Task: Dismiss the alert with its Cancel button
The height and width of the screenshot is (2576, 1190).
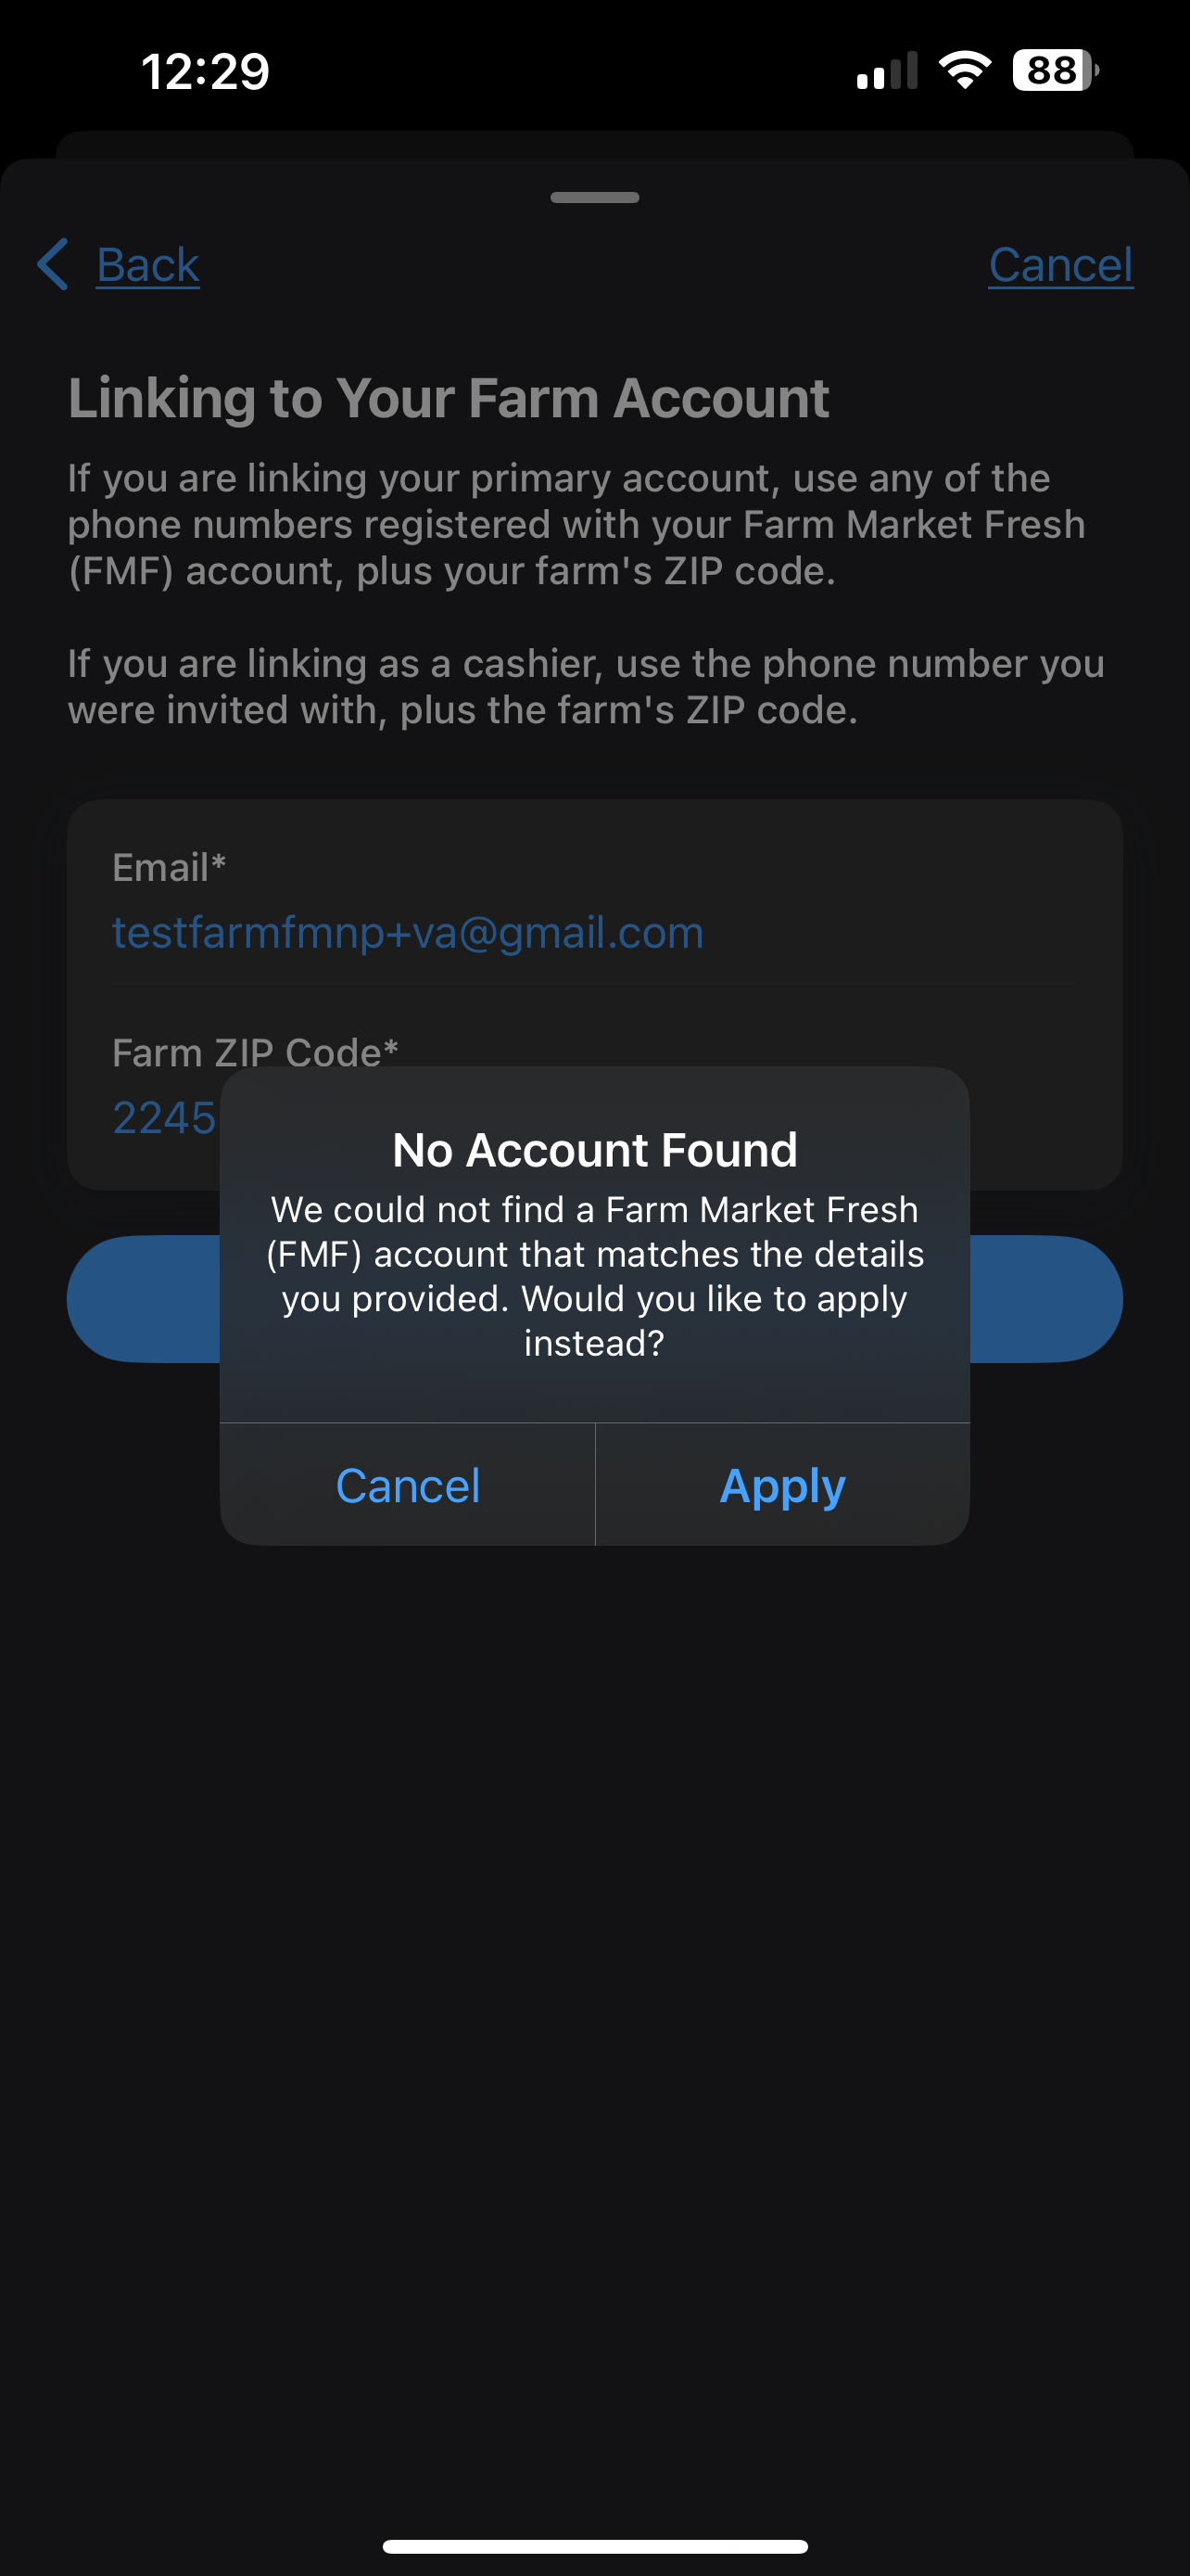Action: [408, 1485]
